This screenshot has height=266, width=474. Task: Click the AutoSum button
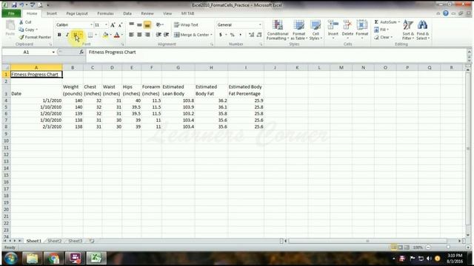385,22
